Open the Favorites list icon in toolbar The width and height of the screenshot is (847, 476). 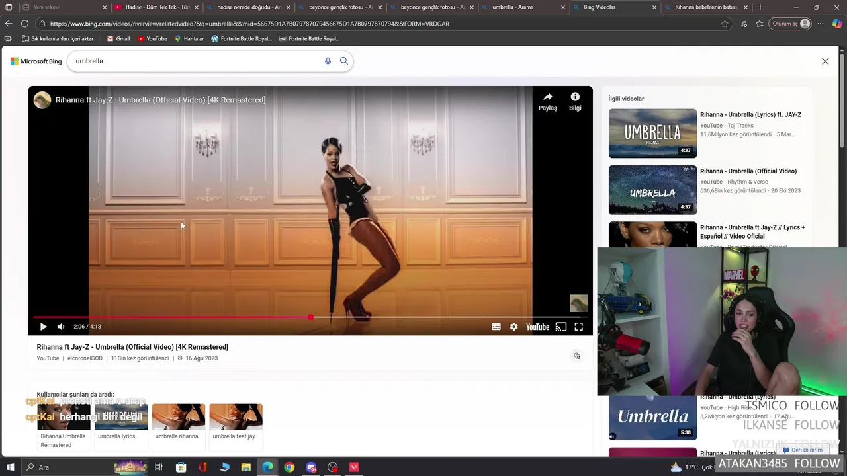[x=759, y=24]
